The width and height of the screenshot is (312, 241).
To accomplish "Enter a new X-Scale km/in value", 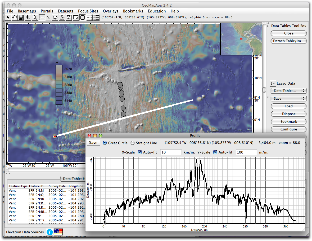I will [x=170, y=152].
